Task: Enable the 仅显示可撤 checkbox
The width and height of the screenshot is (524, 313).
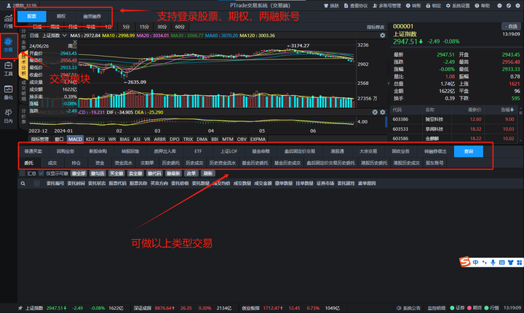Action: (42, 174)
